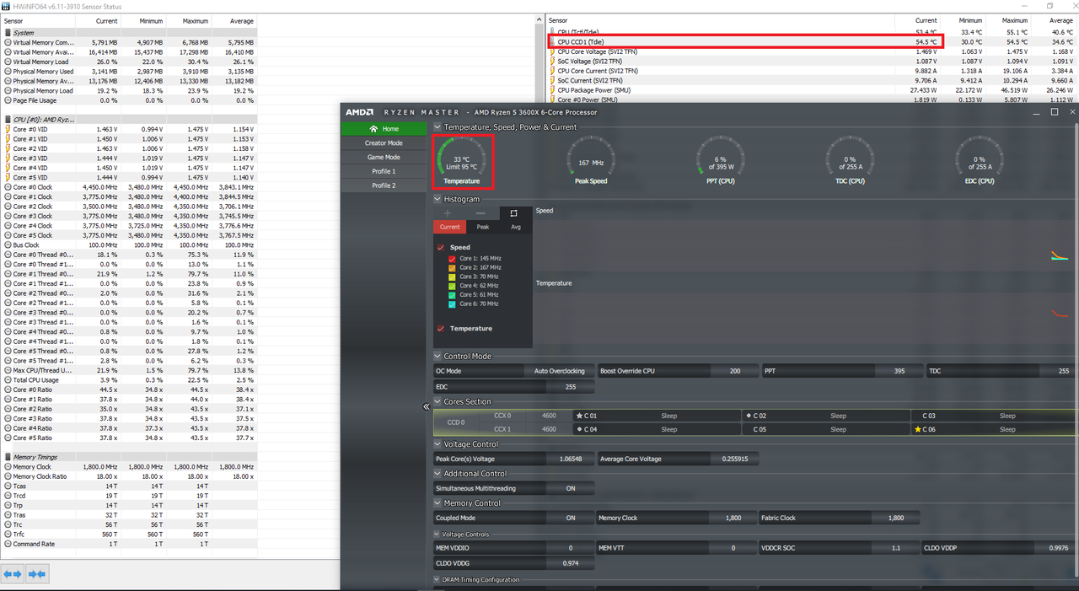The width and height of the screenshot is (1079, 591).
Task: Click the star icon beside core C 01
Action: pyautogui.click(x=579, y=416)
